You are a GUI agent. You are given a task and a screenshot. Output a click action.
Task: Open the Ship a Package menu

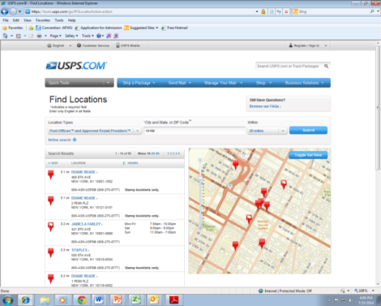[x=139, y=83]
